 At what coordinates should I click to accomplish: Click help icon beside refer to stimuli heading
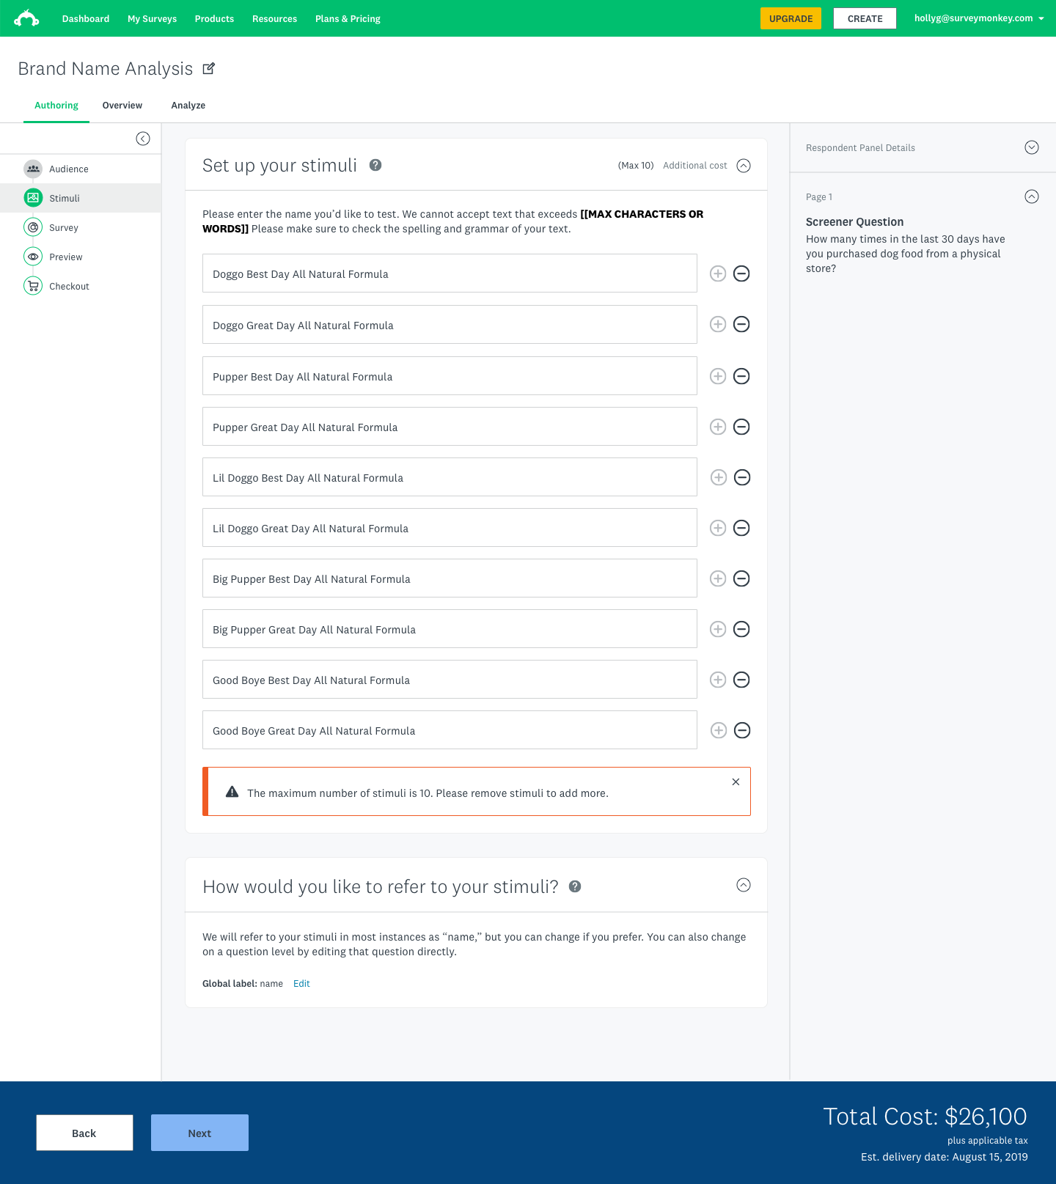click(x=575, y=886)
